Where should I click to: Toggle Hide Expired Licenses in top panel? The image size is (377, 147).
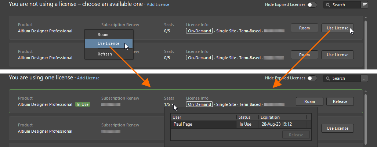coord(312,4)
